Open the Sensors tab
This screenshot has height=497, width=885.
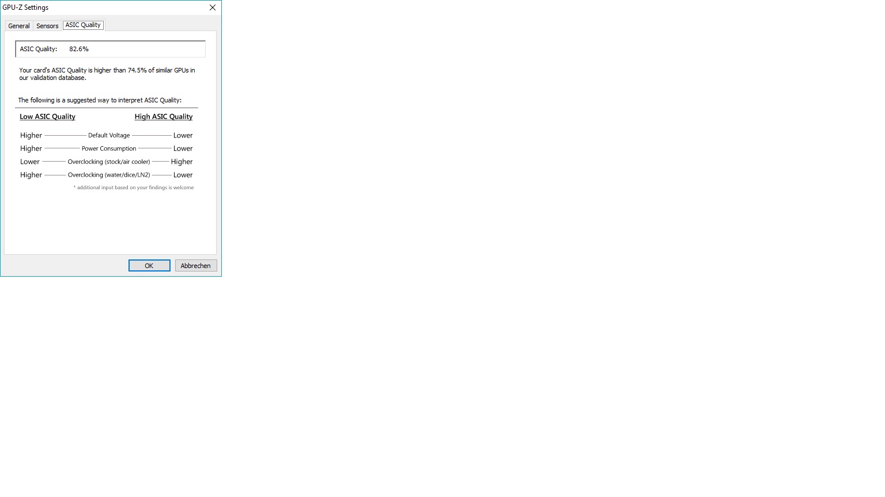coord(47,26)
